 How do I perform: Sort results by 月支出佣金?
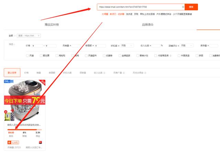coord(138,73)
